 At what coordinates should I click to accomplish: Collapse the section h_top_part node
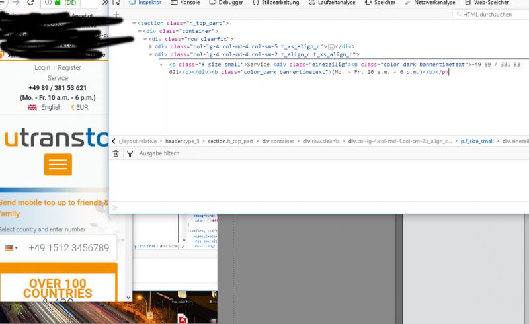pos(135,24)
